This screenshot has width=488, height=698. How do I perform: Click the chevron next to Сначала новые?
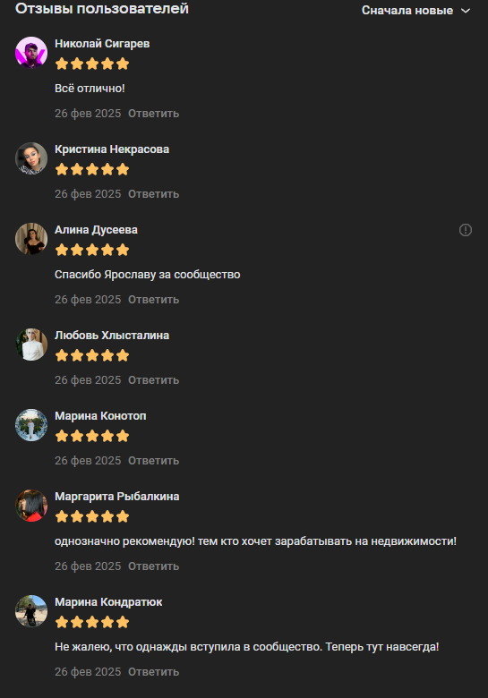click(466, 11)
